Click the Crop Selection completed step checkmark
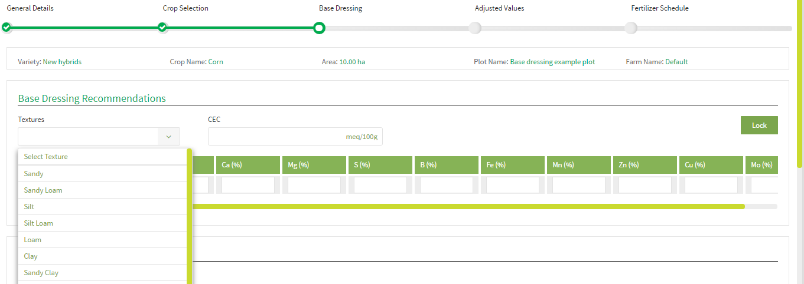Image resolution: width=804 pixels, height=284 pixels. click(162, 28)
